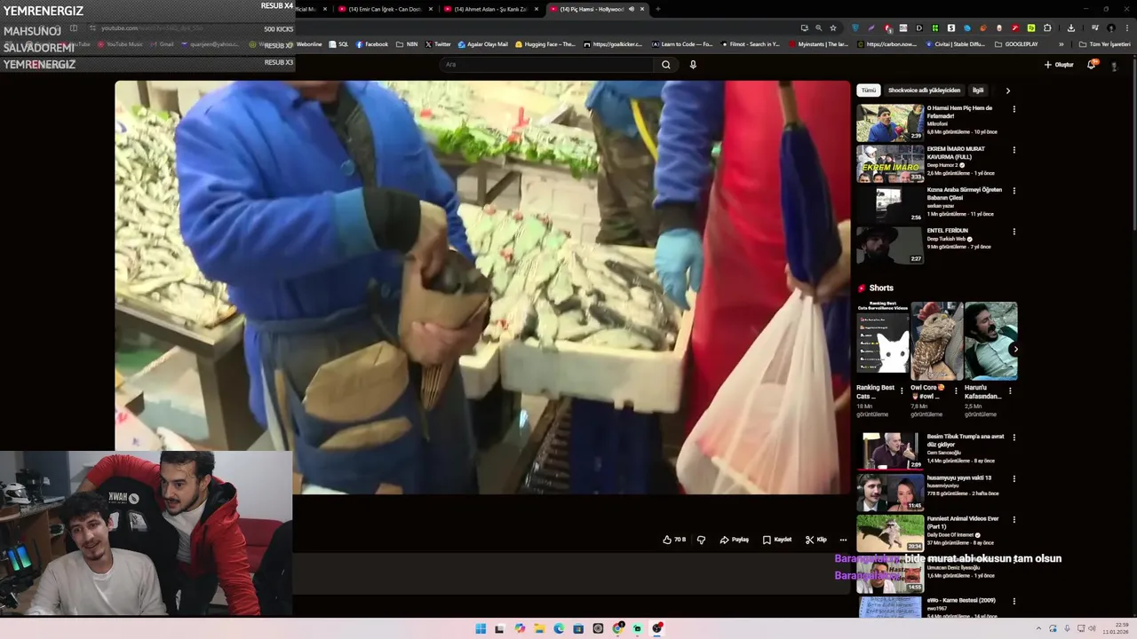Screen dimensions: 1137x639
Task: Open O Hamsi Hem Piç video thumbnail
Action: click(890, 123)
